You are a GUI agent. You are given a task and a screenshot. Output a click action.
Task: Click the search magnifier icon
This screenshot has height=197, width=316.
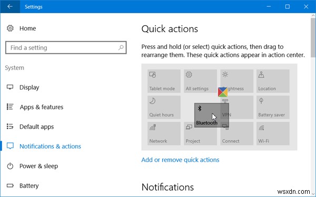tap(121, 47)
